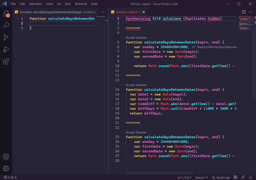Select the calculateDaysBetweenDates Untitled-1 tab
Viewport: 256px width, 180px height.
click(54, 12)
